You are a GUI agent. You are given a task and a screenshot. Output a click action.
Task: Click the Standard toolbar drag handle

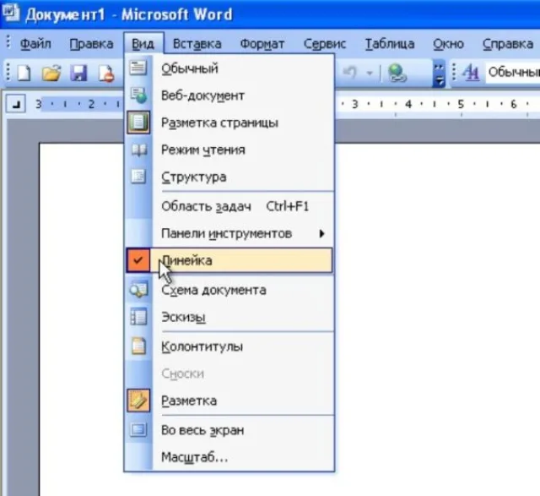8,73
